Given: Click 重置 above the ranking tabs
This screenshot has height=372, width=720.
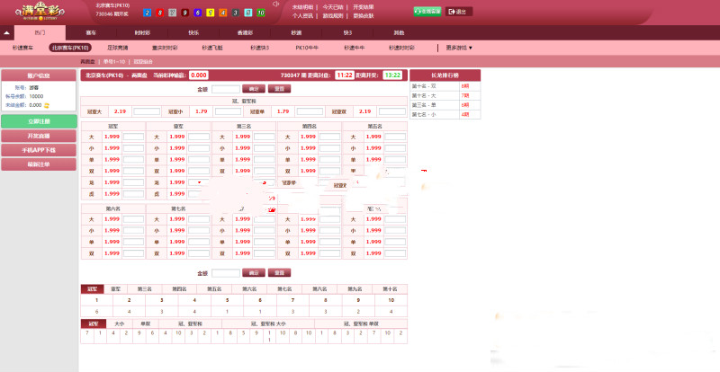Looking at the screenshot, I should [279, 273].
